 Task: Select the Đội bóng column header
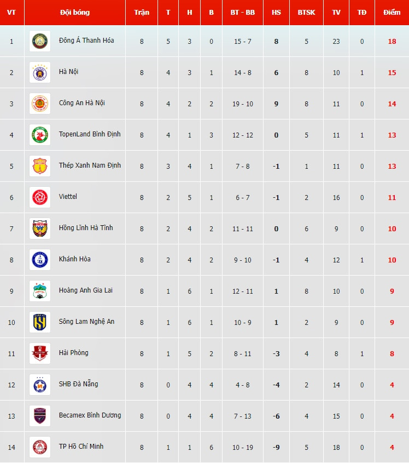[x=75, y=13]
